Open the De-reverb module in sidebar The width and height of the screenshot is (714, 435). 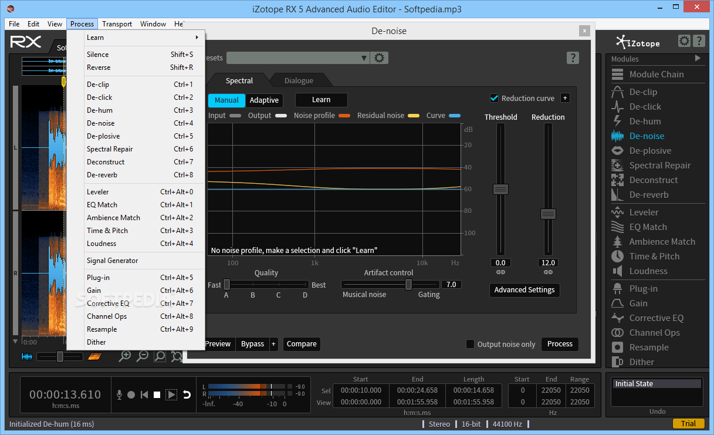pos(639,195)
